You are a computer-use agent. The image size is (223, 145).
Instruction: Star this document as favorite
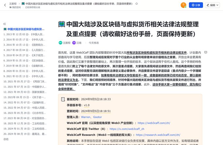click(x=136, y=4)
